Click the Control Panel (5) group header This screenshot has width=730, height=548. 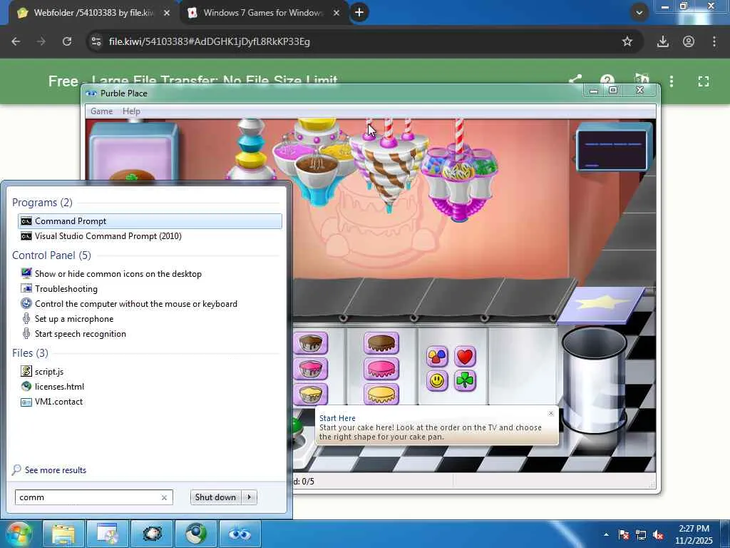point(51,255)
